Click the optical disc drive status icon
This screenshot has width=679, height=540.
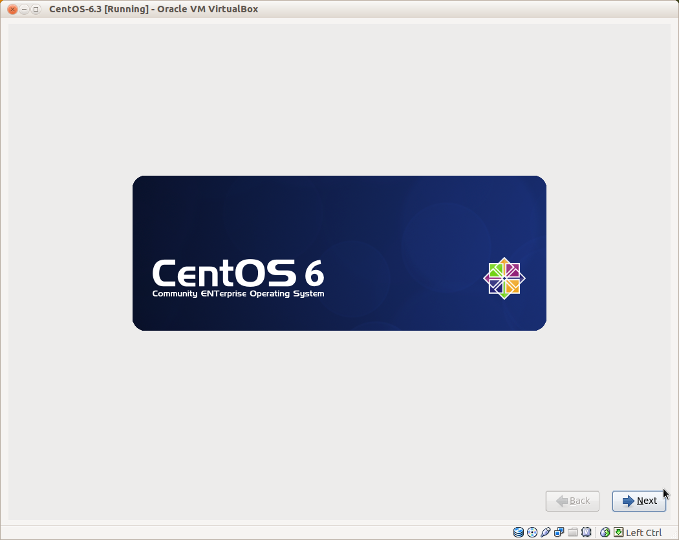(x=532, y=532)
